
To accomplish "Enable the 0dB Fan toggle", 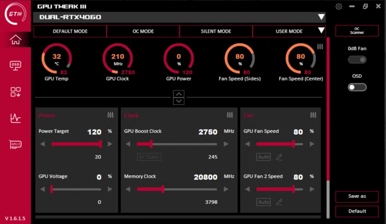I will (x=357, y=60).
